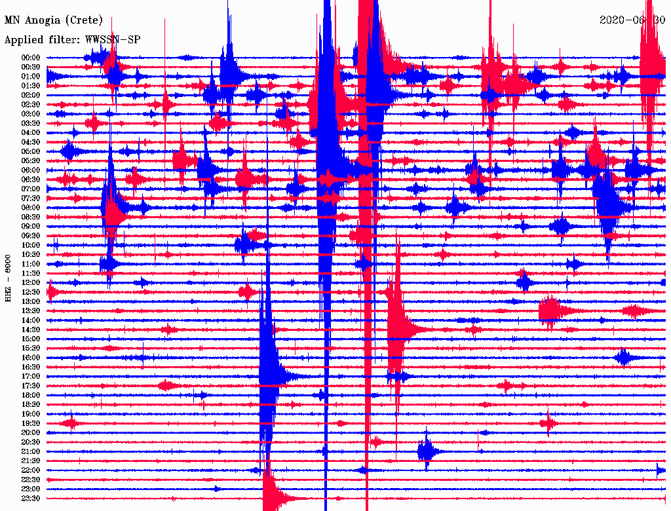Viewport: 671px width, 511px height.
Task: Select the 20:30 time row label
Action: coord(31,442)
